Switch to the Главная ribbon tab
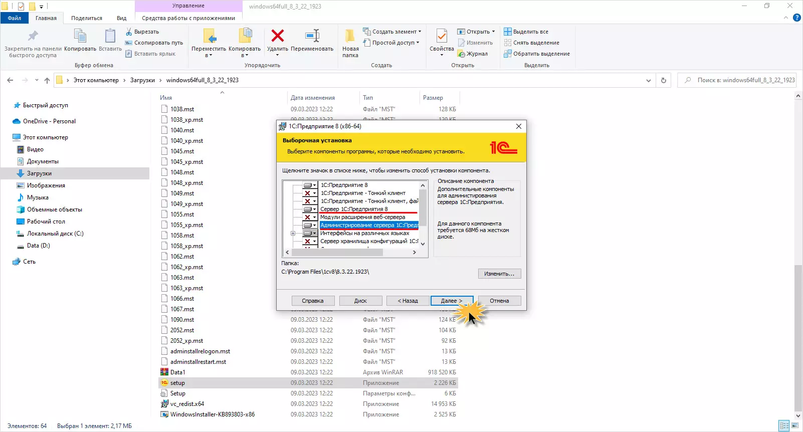Screen dimensions: 803x432 (x=46, y=18)
